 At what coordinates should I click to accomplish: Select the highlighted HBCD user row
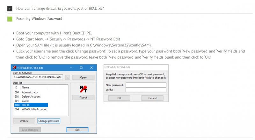(x=31, y=105)
